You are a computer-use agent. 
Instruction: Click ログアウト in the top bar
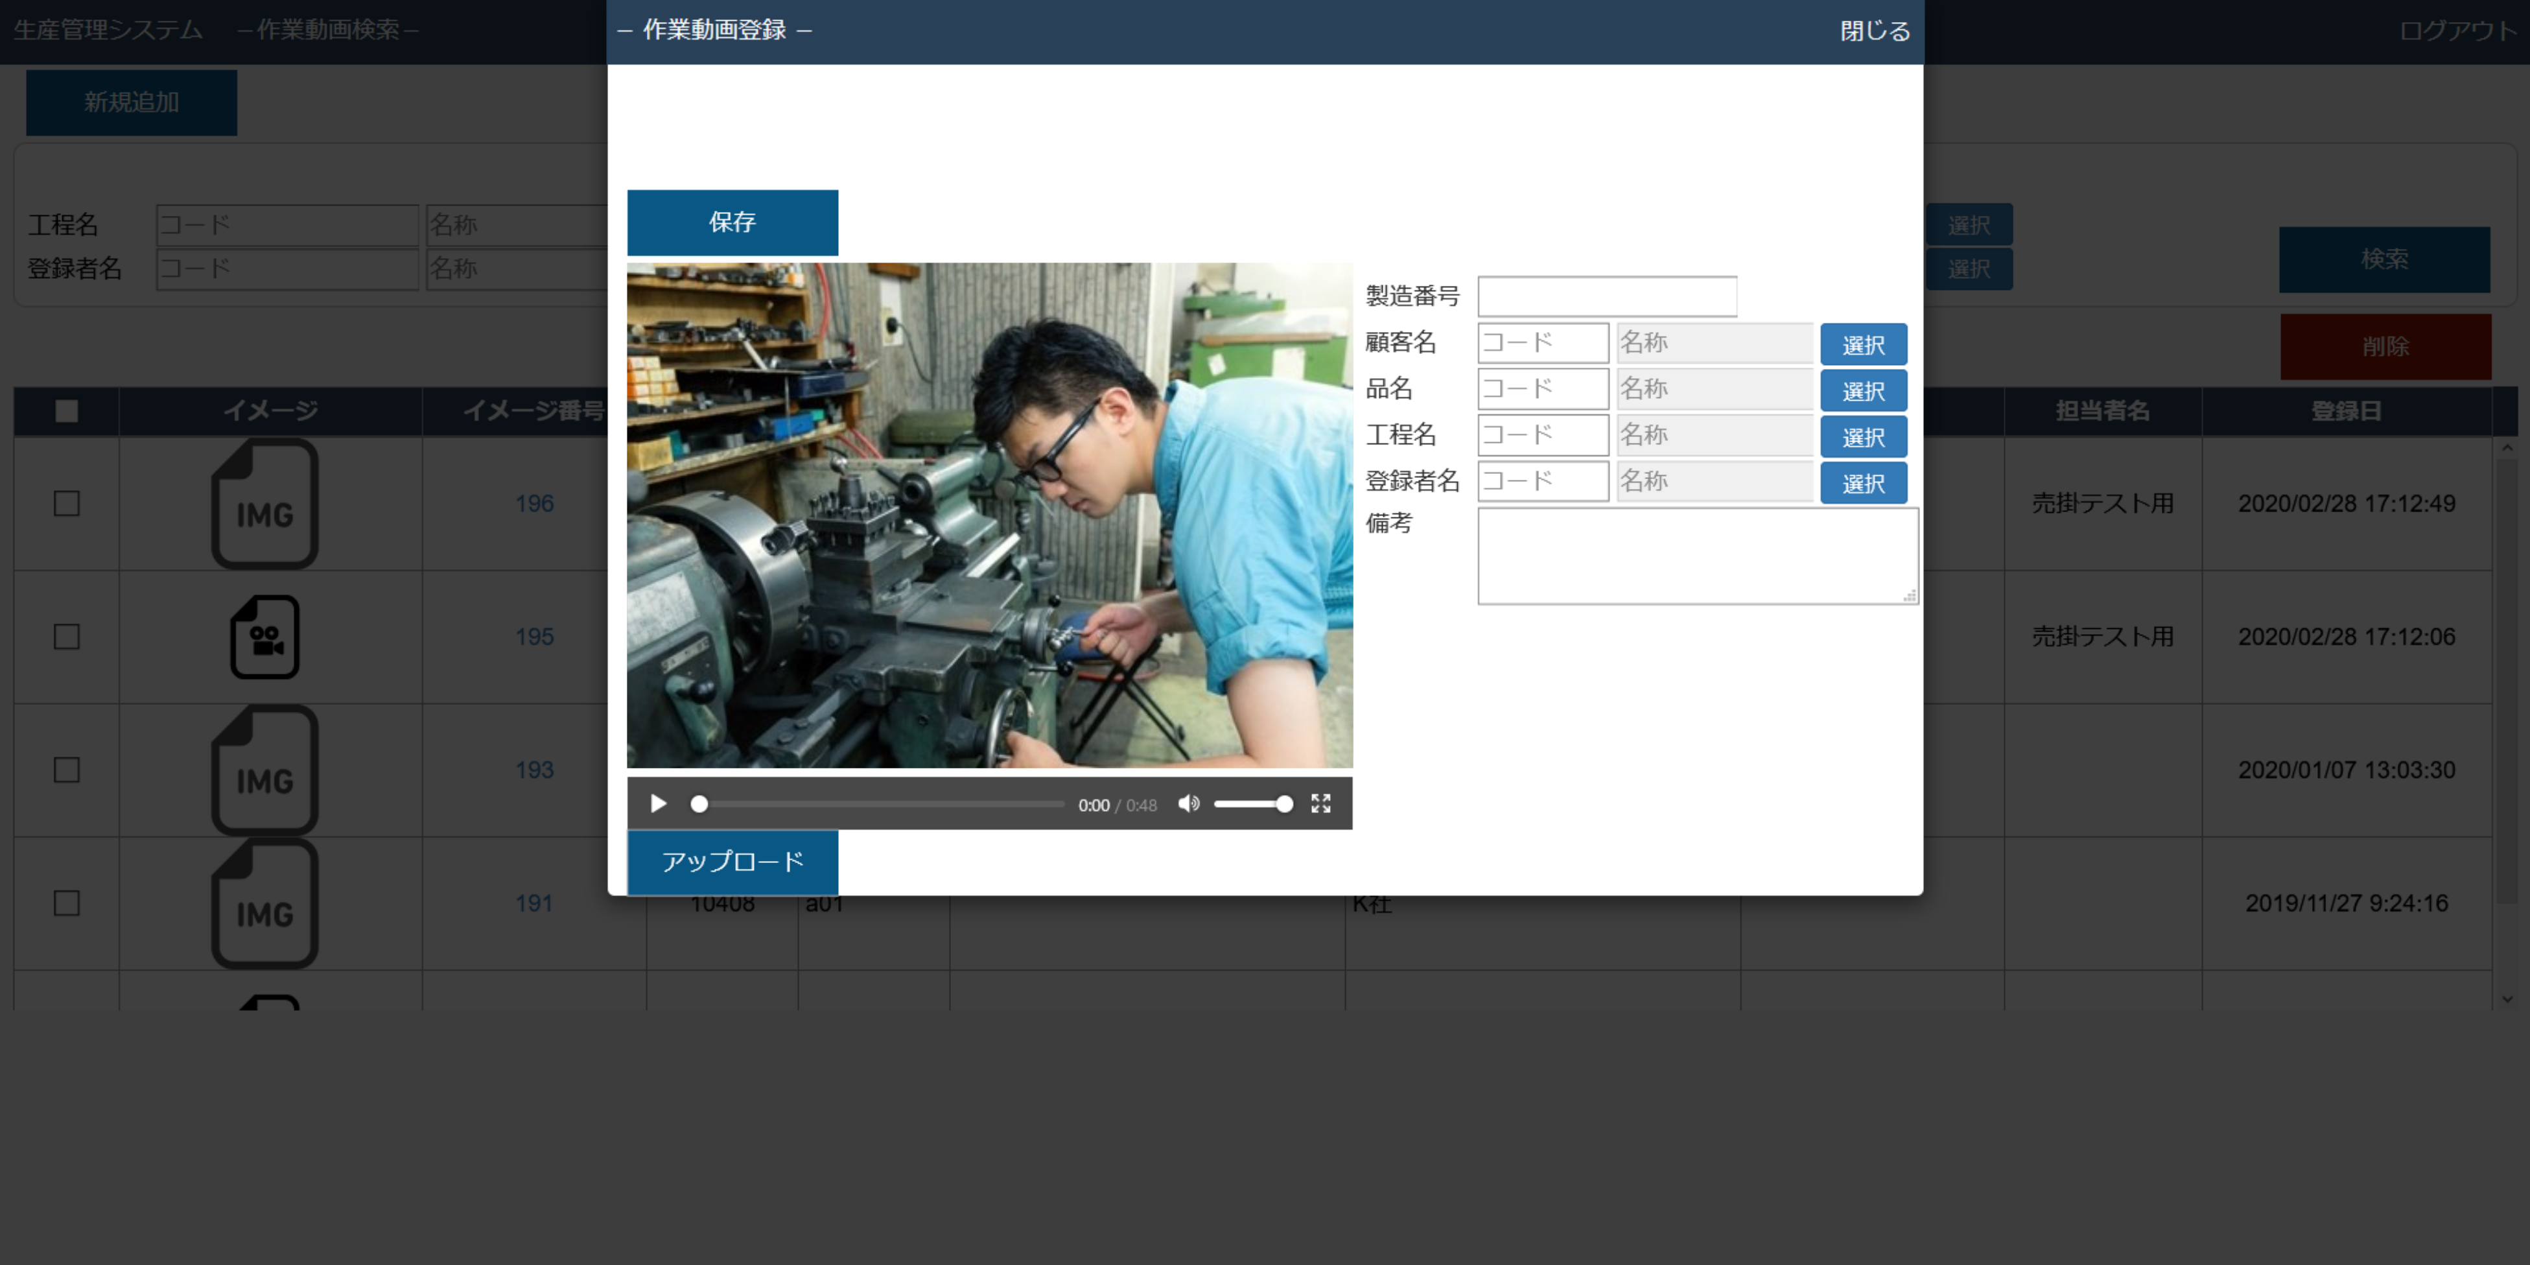coord(2457,31)
